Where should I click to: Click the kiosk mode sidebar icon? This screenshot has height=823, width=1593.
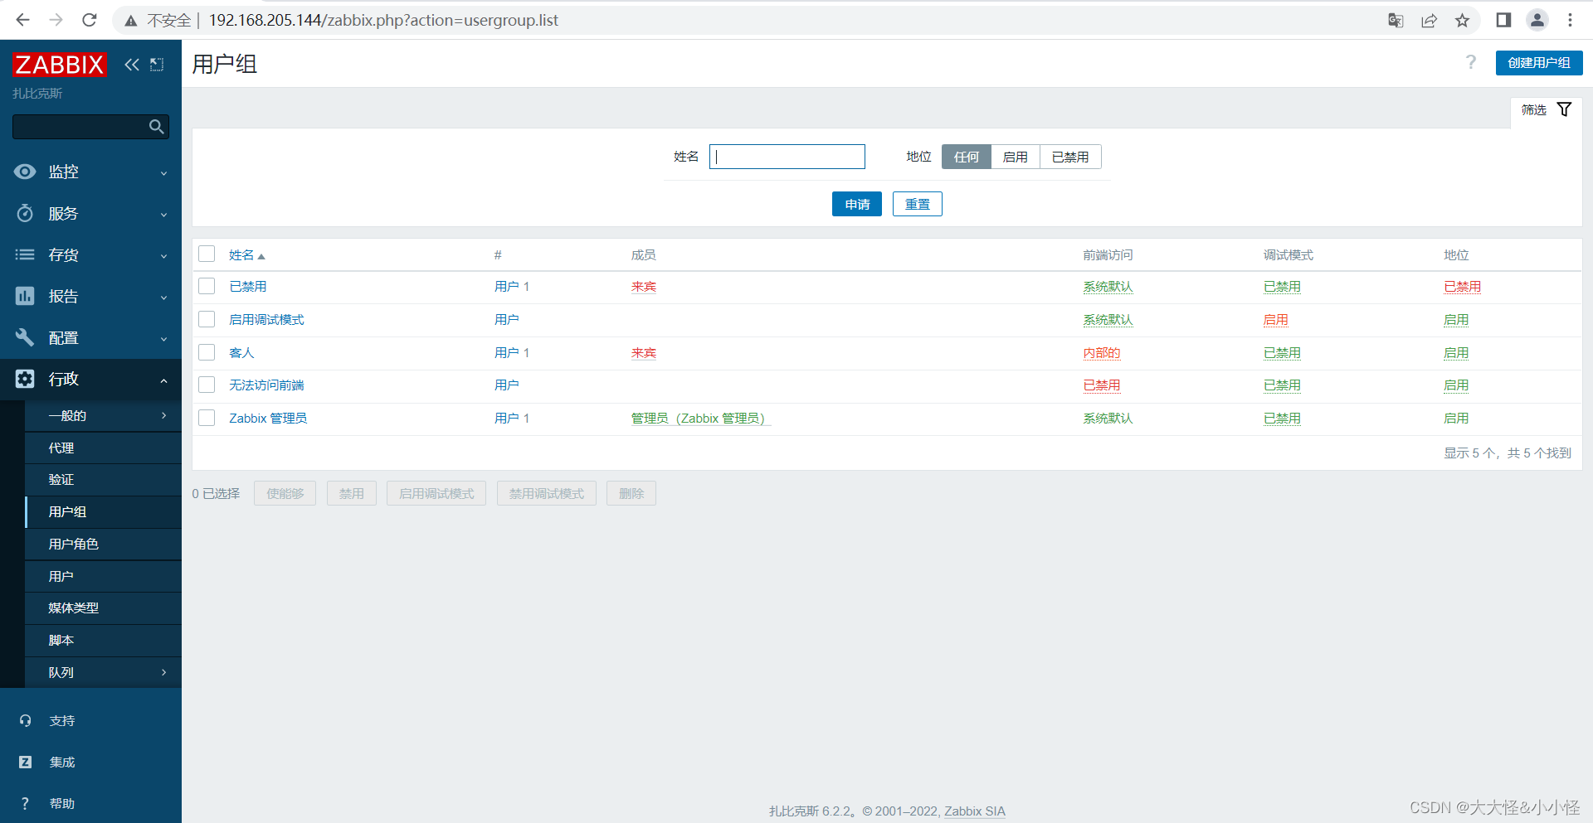157,65
